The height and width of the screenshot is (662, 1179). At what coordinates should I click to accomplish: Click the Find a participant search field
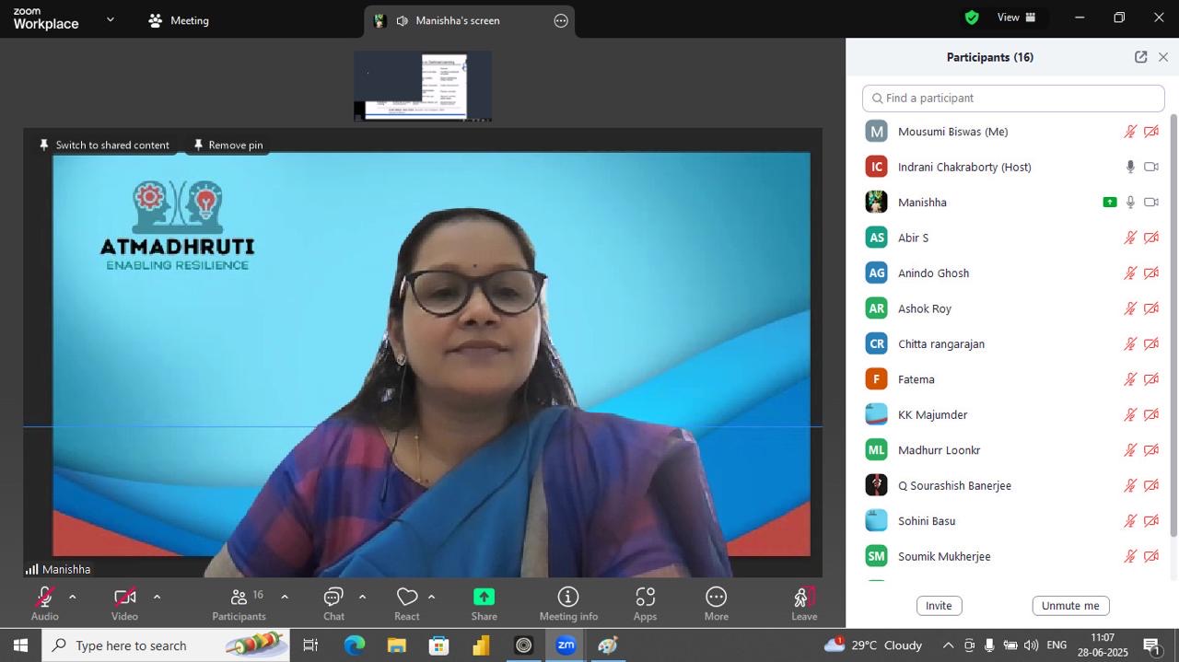(x=1013, y=99)
